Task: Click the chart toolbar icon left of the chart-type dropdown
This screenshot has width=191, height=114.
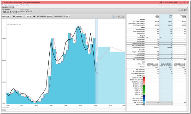Action: 119,16
